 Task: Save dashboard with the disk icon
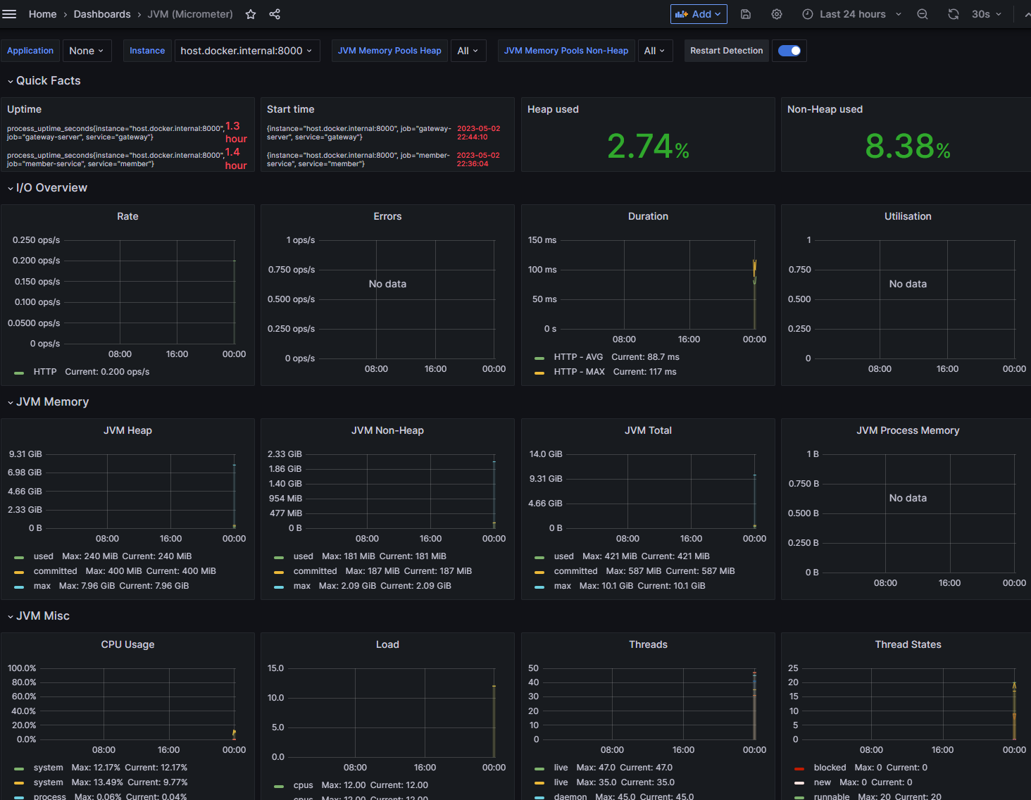coord(746,14)
